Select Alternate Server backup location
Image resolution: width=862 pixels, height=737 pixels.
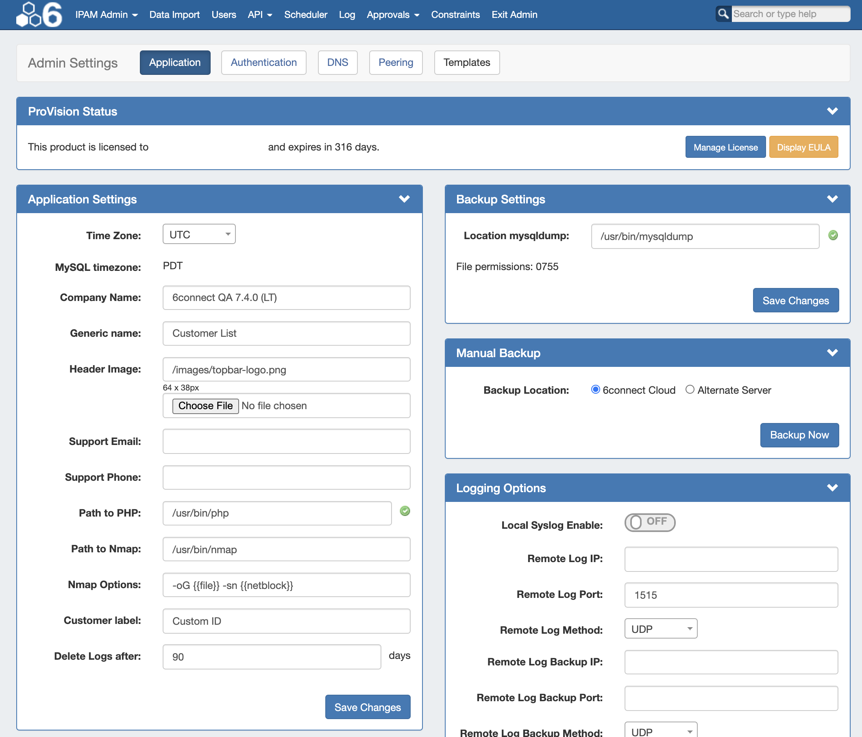click(x=690, y=390)
